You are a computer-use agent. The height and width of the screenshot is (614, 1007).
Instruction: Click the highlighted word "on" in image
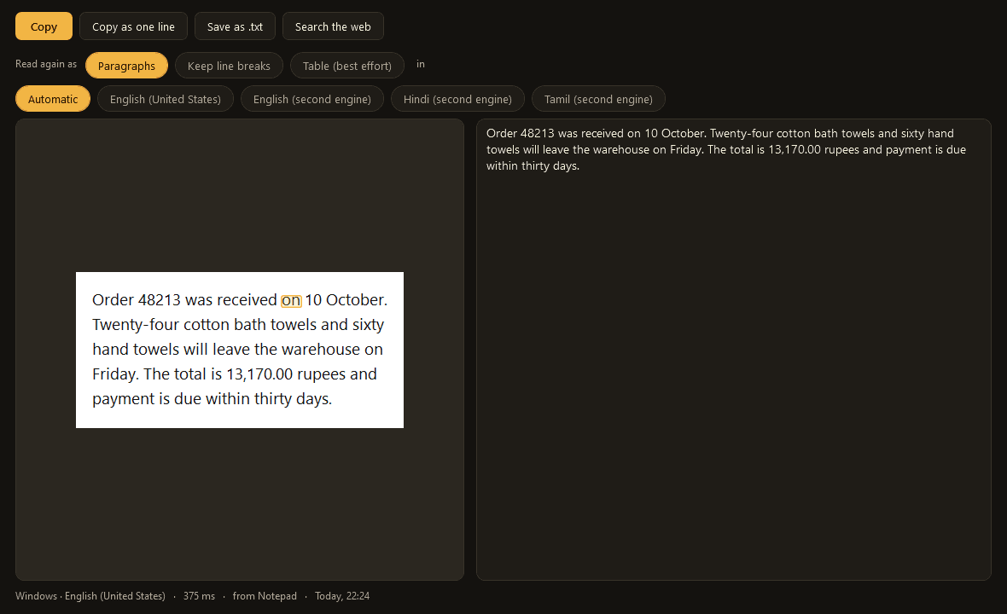pyautogui.click(x=291, y=300)
